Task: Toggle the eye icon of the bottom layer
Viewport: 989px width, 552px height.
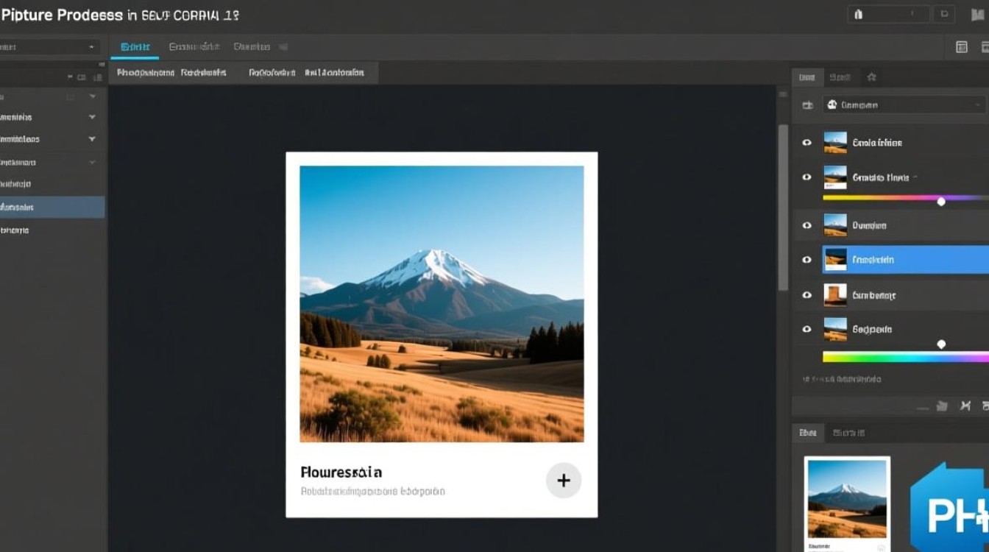Action: (x=807, y=329)
